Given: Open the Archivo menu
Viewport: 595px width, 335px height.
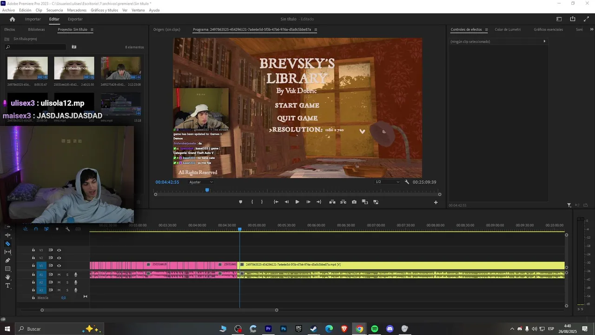Looking at the screenshot, I should click(8, 10).
